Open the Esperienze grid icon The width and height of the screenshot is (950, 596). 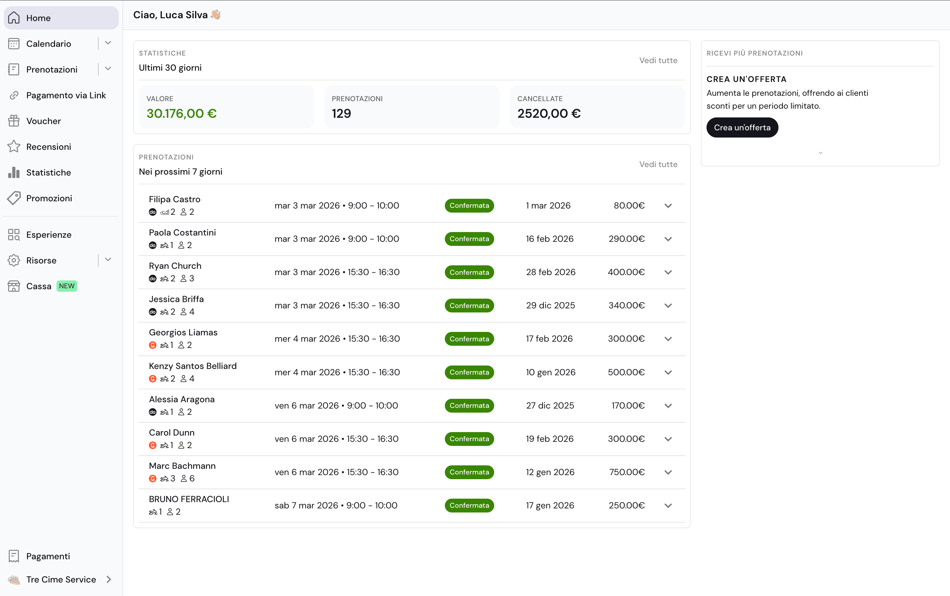14,234
